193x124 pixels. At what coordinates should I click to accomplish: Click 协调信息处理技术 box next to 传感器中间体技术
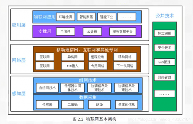(x=99, y=88)
